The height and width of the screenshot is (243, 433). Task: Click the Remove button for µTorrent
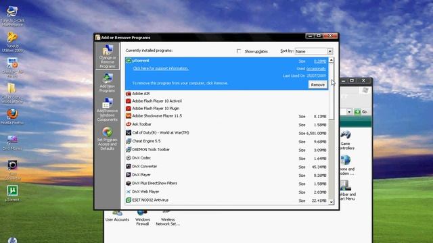[317, 85]
